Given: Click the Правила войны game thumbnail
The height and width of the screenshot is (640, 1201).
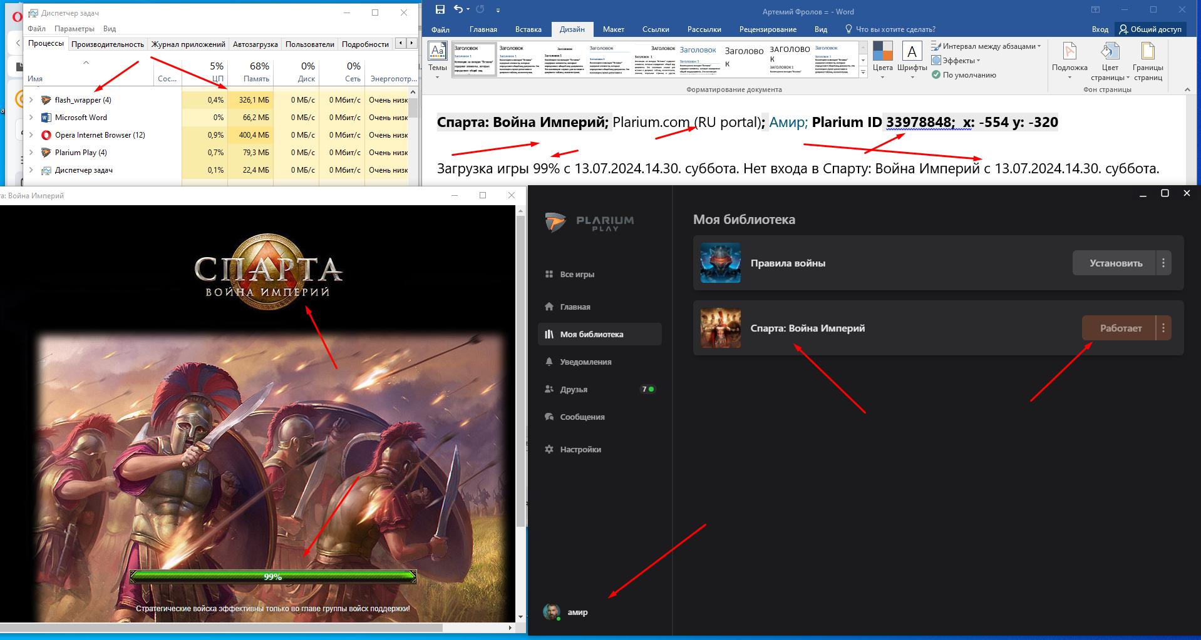Looking at the screenshot, I should pos(720,263).
